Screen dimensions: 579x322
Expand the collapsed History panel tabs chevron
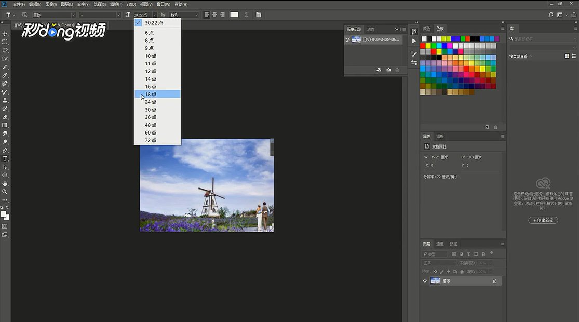tap(397, 29)
